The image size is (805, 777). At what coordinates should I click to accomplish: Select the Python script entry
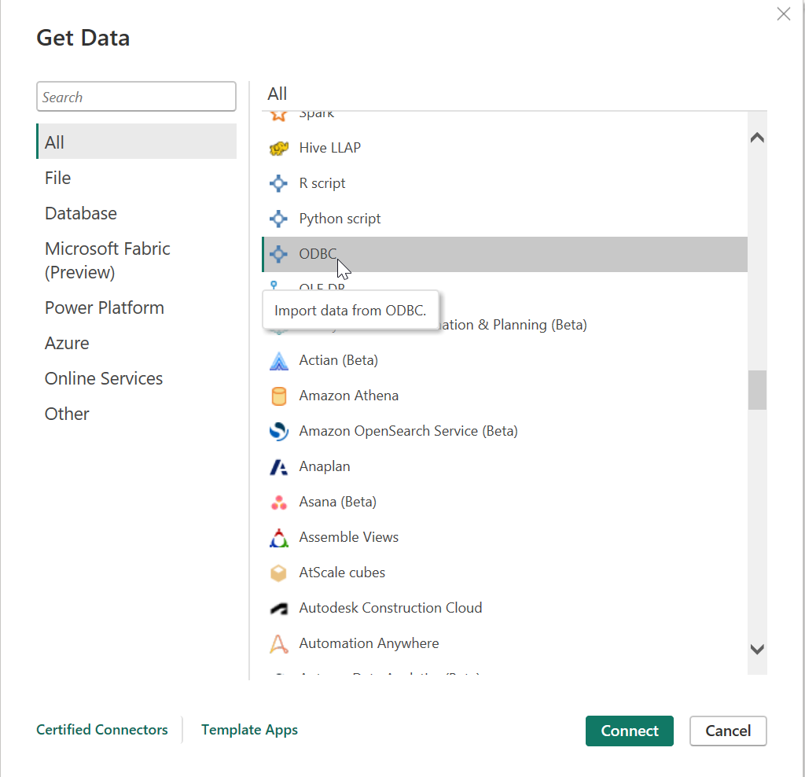pyautogui.click(x=505, y=219)
